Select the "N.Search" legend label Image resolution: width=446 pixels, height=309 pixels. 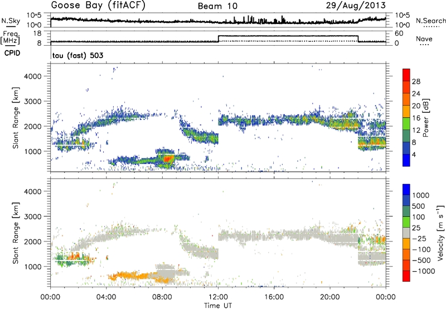(430, 21)
